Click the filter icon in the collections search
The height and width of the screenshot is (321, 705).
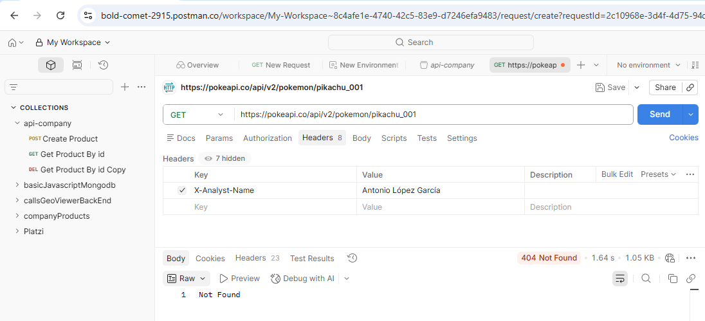pos(14,87)
